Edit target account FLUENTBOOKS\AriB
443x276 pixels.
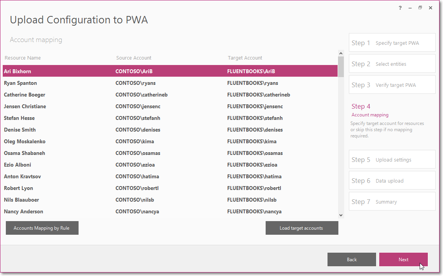coord(251,71)
